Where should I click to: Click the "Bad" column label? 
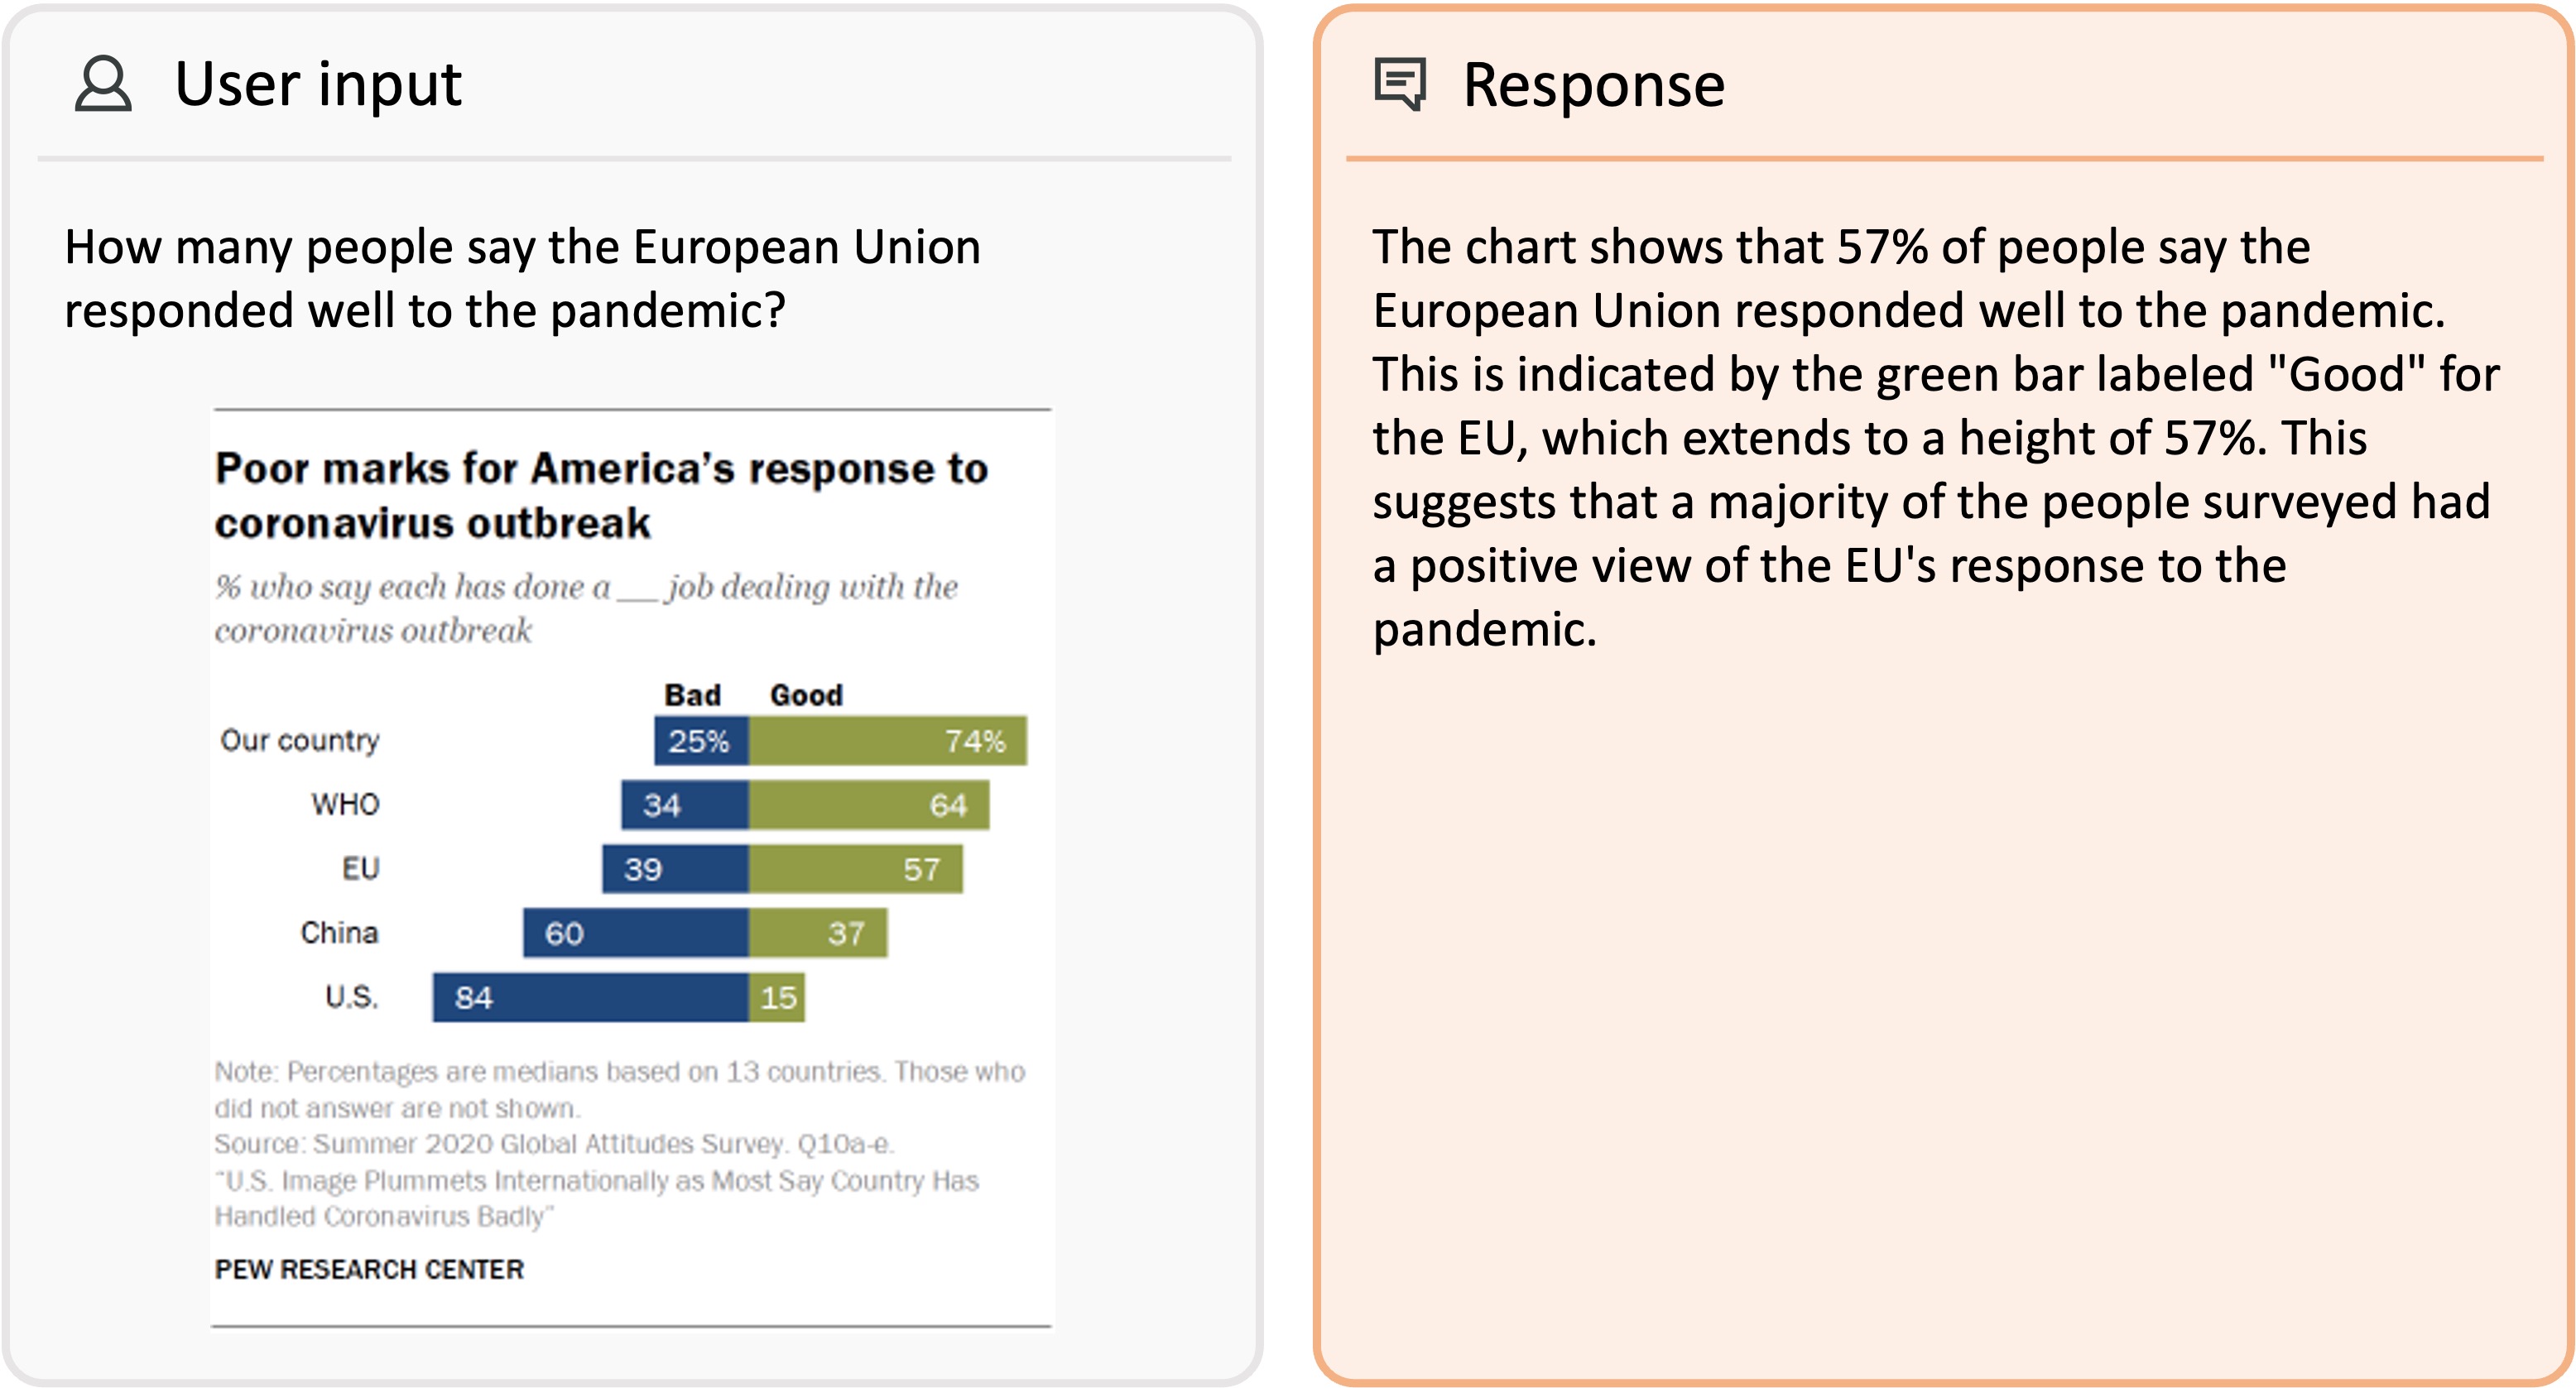click(x=692, y=695)
